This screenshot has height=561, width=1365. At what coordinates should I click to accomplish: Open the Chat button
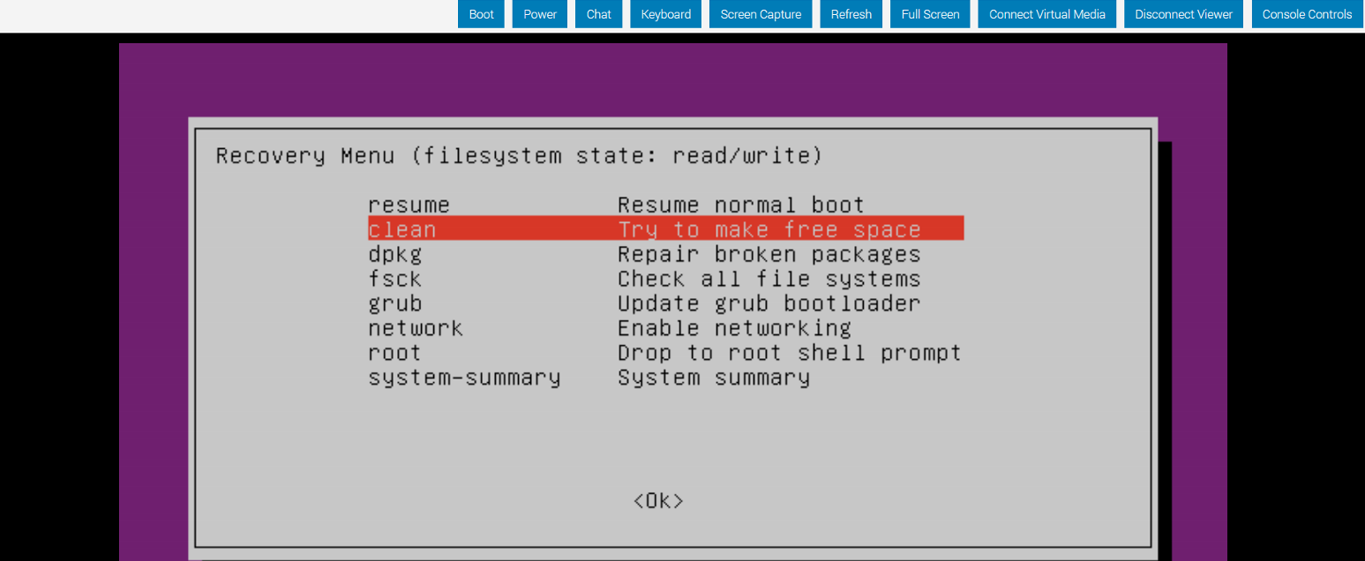[599, 14]
